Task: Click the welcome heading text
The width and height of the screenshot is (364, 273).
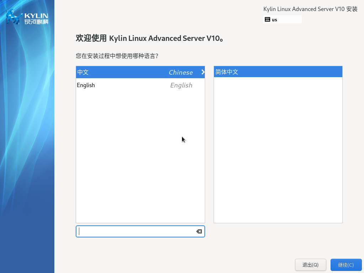Action: pyautogui.click(x=150, y=38)
